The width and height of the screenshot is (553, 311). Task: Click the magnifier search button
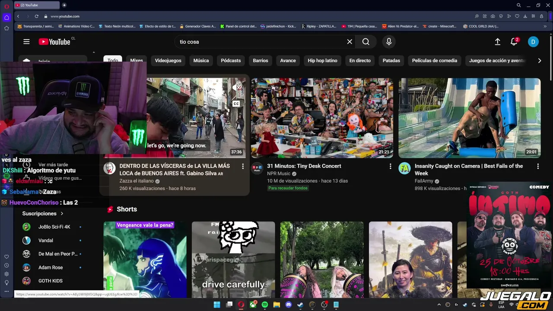[x=366, y=41]
